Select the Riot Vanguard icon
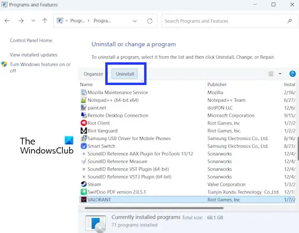This screenshot has height=233, width=299. 84,131
